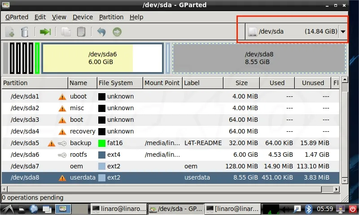The height and width of the screenshot is (215, 359).
Task: Click the vertical scrollbar down arrow
Action: tap(345, 181)
